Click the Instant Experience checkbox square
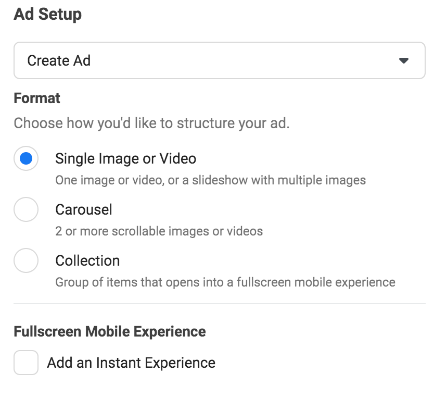434x398 pixels. (x=26, y=363)
